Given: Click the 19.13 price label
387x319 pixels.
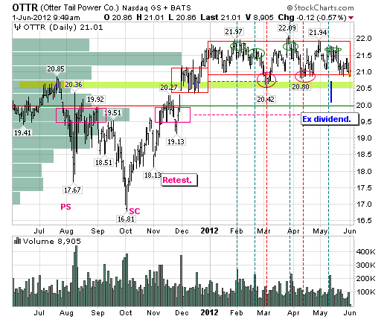Looking at the screenshot, I should (176, 141).
